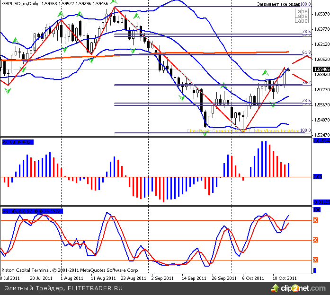Select the 61.8 Fibonacci level label
The height and width of the screenshot is (295, 330).
point(306,52)
